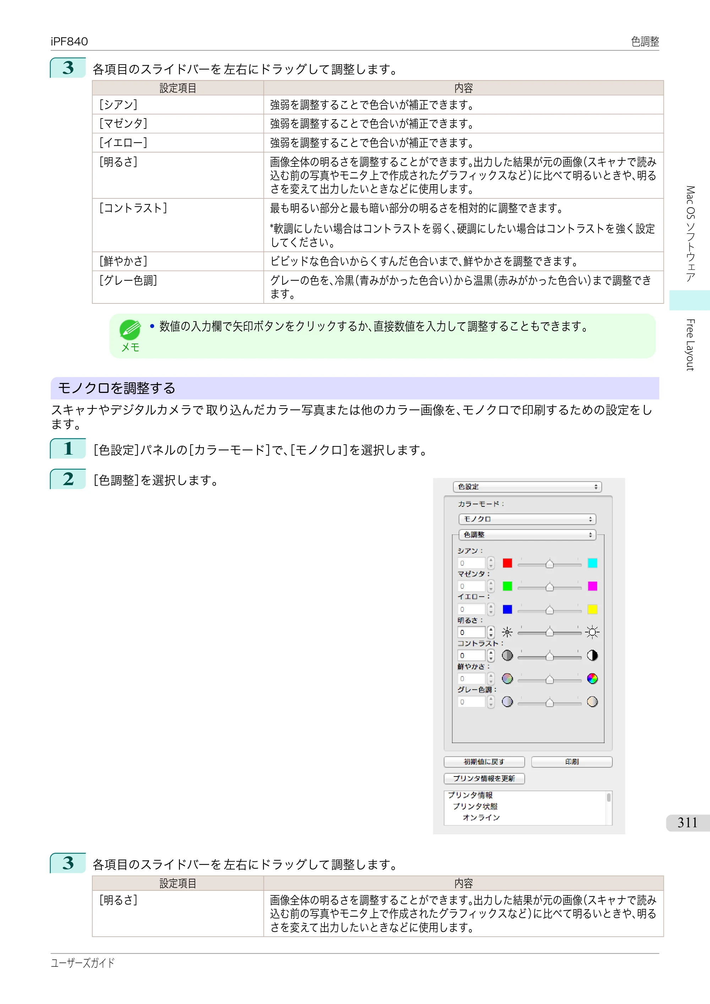Open the カラーモード モノクロ dropdown
Viewport: 710px width, 1004px height.
click(527, 519)
